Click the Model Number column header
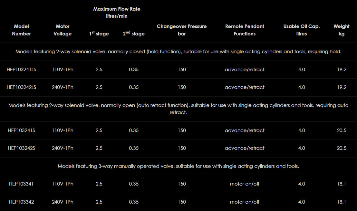 click(21, 30)
